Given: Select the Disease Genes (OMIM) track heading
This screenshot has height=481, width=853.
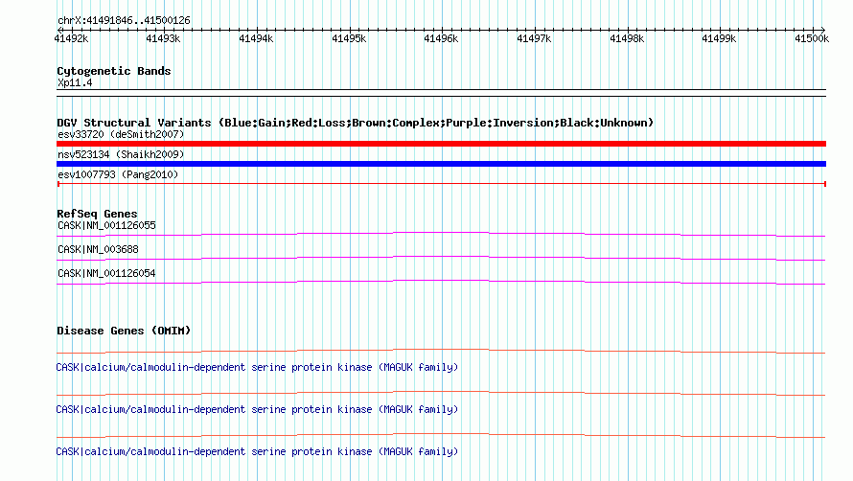Looking at the screenshot, I should (124, 331).
